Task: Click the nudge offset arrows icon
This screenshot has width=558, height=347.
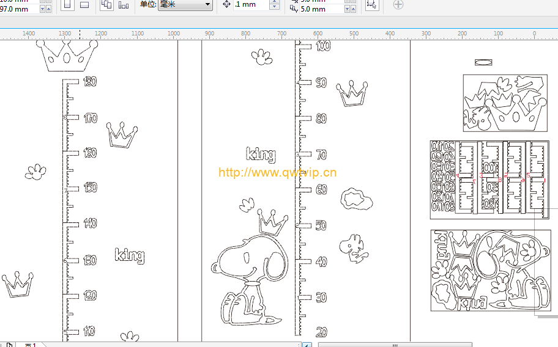Action: [226, 5]
